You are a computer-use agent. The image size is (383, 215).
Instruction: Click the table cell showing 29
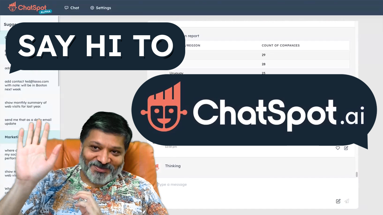[x=264, y=55]
